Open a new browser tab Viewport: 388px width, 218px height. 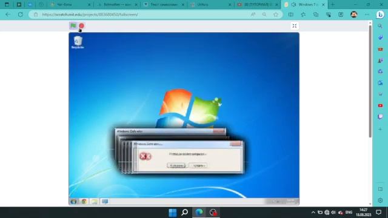coord(333,4)
